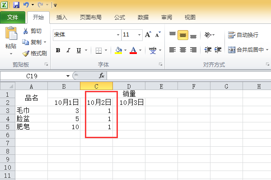The image size is (271, 180).
Task: Toggle italic formatting
Action: tap(69, 50)
